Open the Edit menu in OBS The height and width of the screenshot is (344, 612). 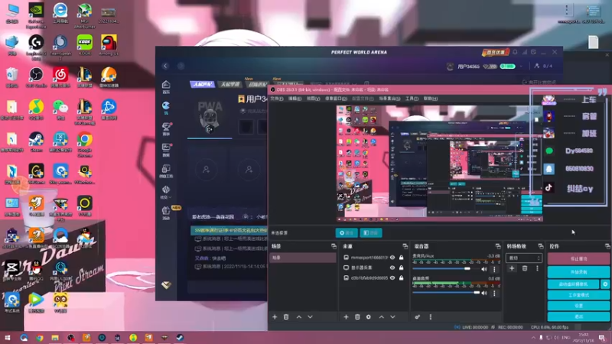(x=295, y=99)
